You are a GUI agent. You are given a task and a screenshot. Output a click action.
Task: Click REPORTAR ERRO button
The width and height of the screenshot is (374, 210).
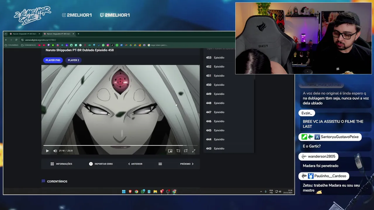point(101,164)
